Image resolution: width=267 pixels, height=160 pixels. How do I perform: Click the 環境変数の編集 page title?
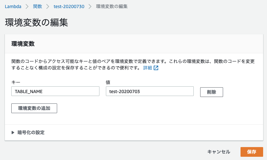pyautogui.click(x=36, y=23)
